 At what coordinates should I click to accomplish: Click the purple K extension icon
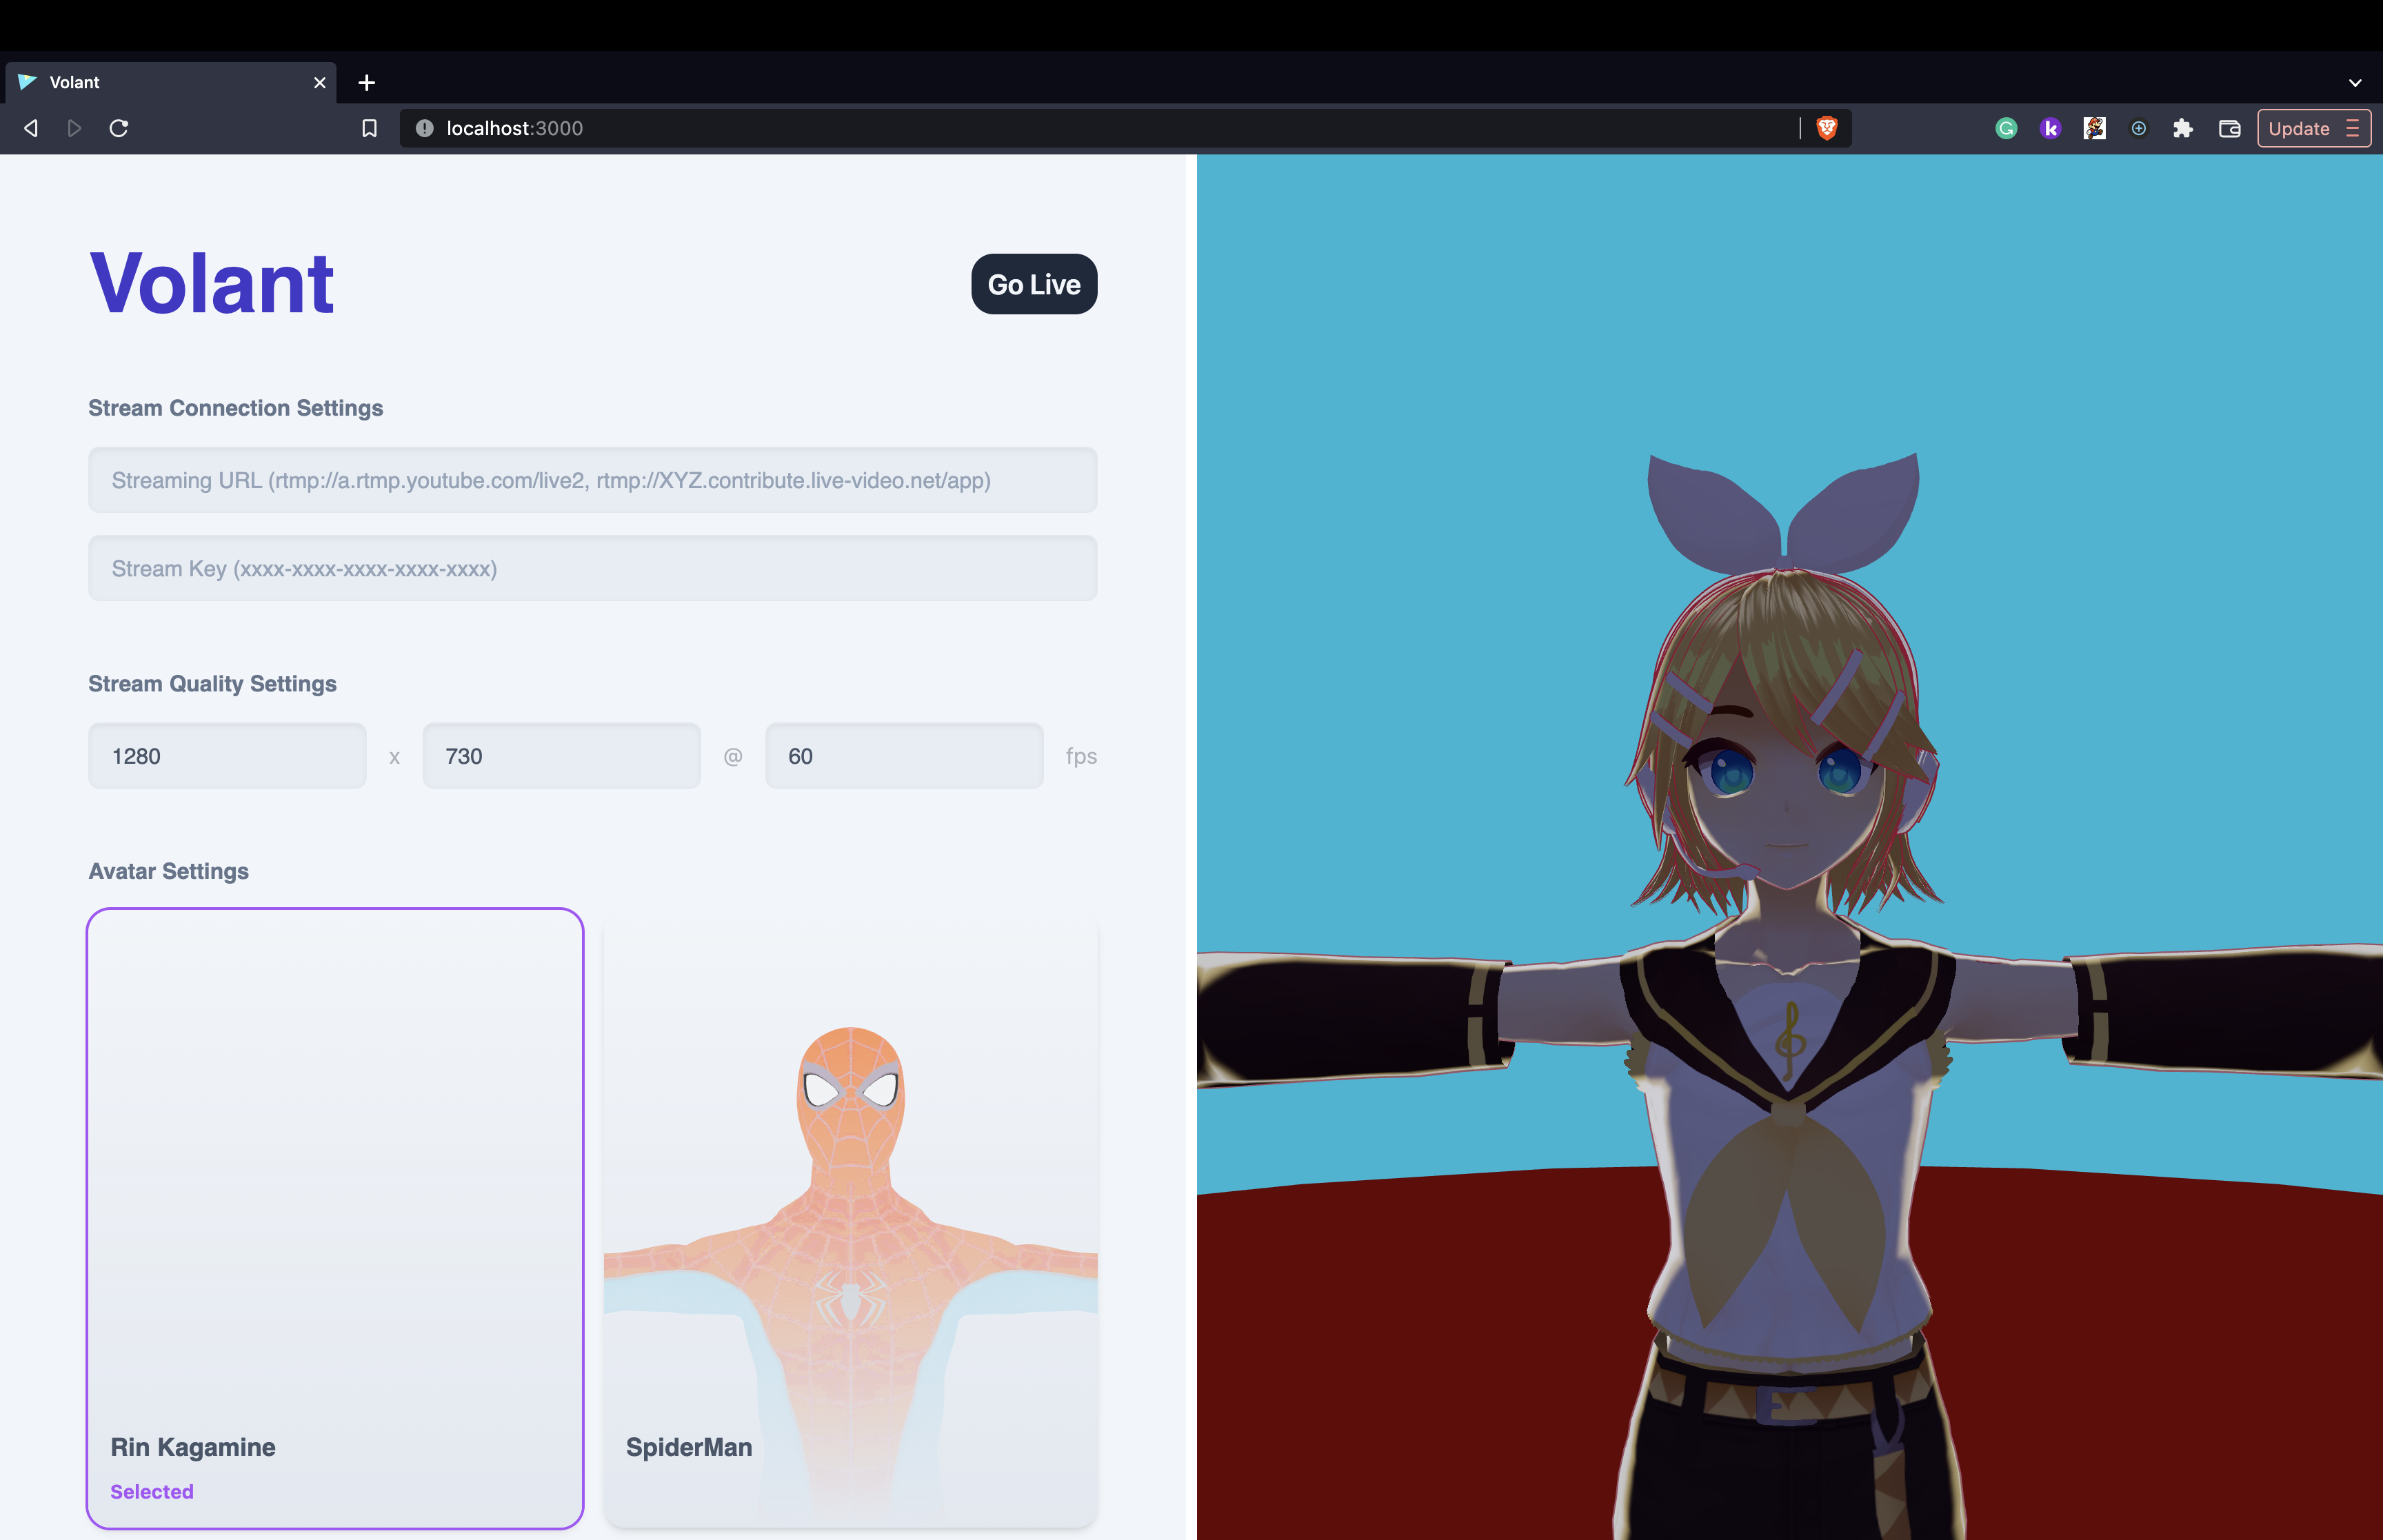pyautogui.click(x=2050, y=128)
